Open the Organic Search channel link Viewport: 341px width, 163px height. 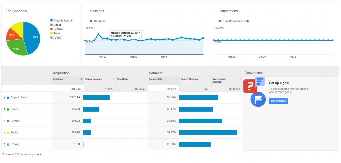[20, 97]
